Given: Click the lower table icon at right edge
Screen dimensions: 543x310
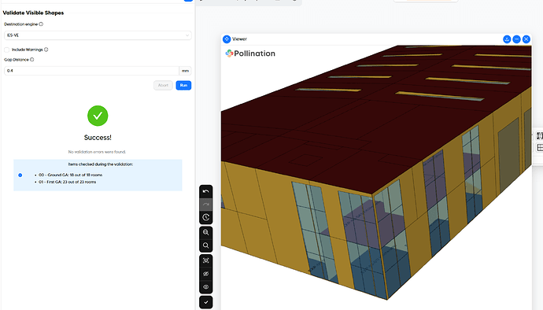Looking at the screenshot, I should 540,148.
